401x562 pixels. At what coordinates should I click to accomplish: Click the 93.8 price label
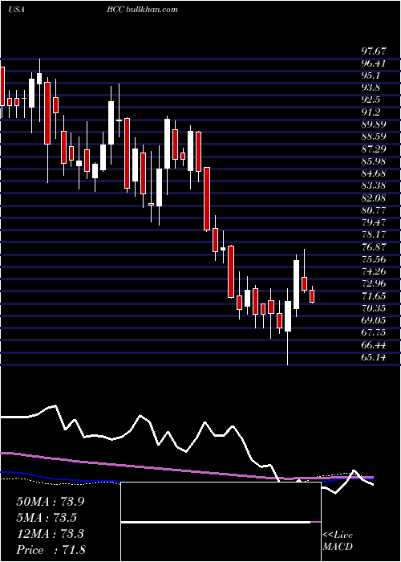tap(371, 88)
